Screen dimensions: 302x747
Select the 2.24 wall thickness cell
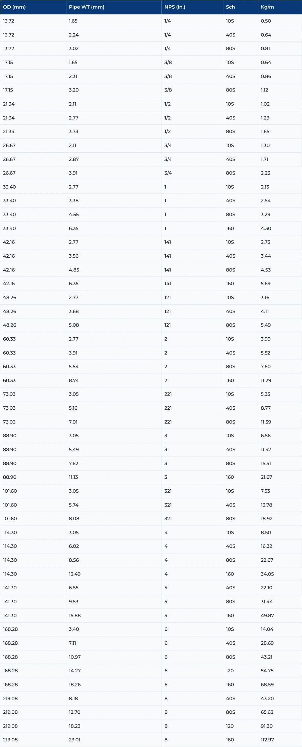click(74, 35)
